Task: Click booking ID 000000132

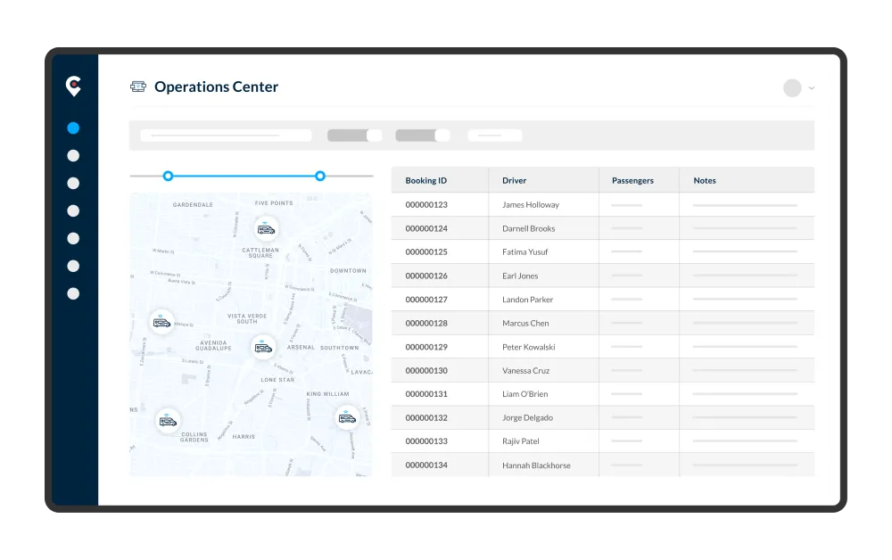Action: 426,418
